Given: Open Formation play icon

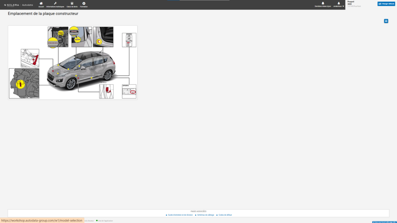Looking at the screenshot, I should [x=84, y=5].
